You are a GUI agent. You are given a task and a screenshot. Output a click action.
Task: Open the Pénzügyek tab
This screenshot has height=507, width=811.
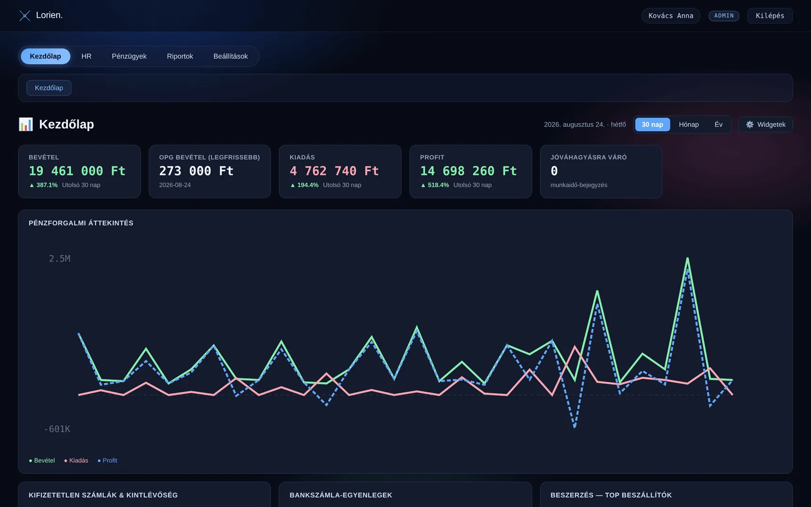click(129, 56)
